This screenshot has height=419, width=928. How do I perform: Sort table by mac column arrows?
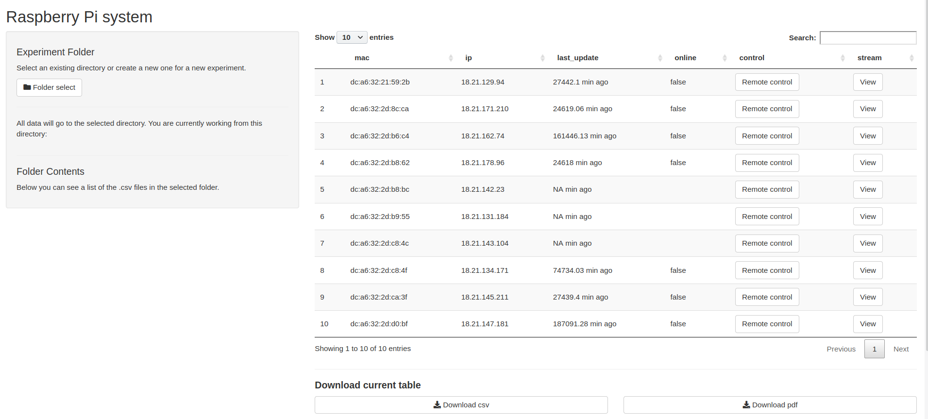(x=451, y=58)
